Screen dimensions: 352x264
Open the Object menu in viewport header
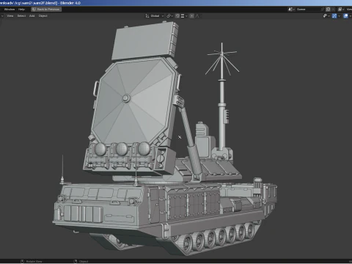[43, 16]
